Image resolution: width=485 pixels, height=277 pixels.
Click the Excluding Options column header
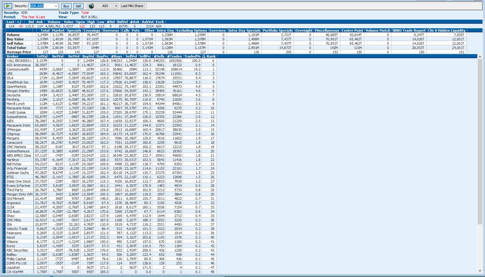(192, 30)
